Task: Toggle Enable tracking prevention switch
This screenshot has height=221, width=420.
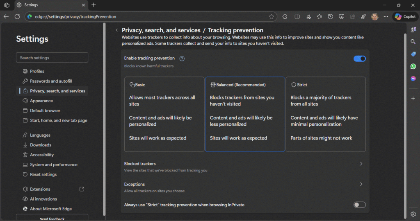Action: pyautogui.click(x=359, y=59)
